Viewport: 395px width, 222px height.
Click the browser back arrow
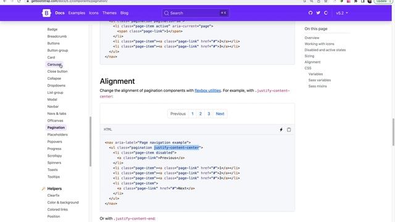tap(5, 1)
